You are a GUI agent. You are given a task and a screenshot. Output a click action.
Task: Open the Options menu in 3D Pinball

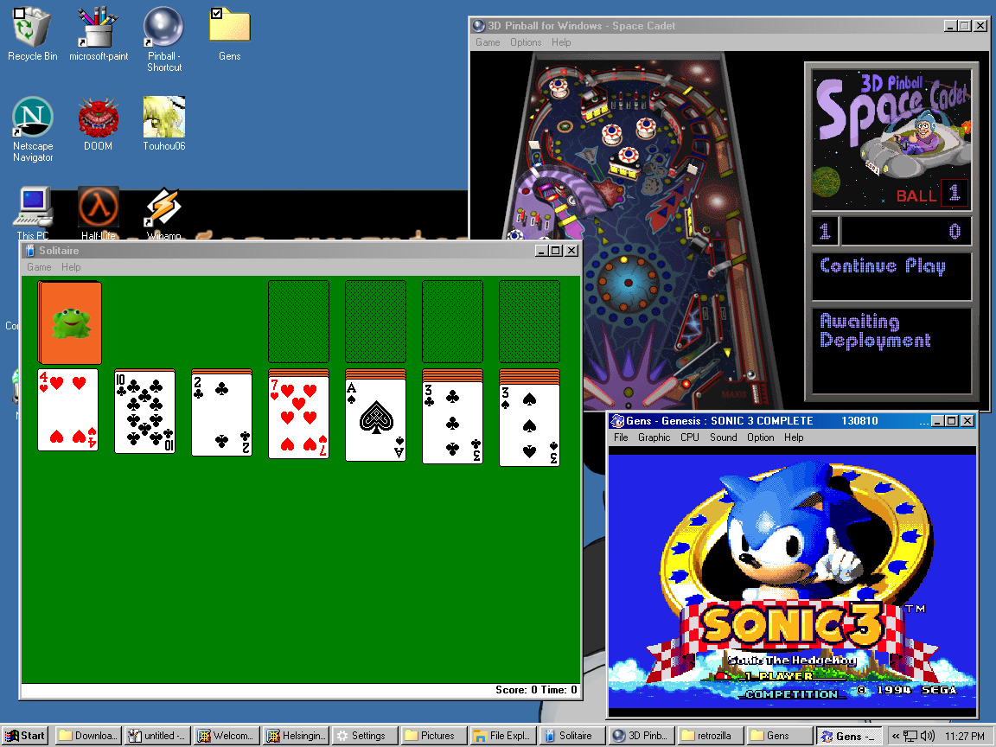[x=525, y=42]
